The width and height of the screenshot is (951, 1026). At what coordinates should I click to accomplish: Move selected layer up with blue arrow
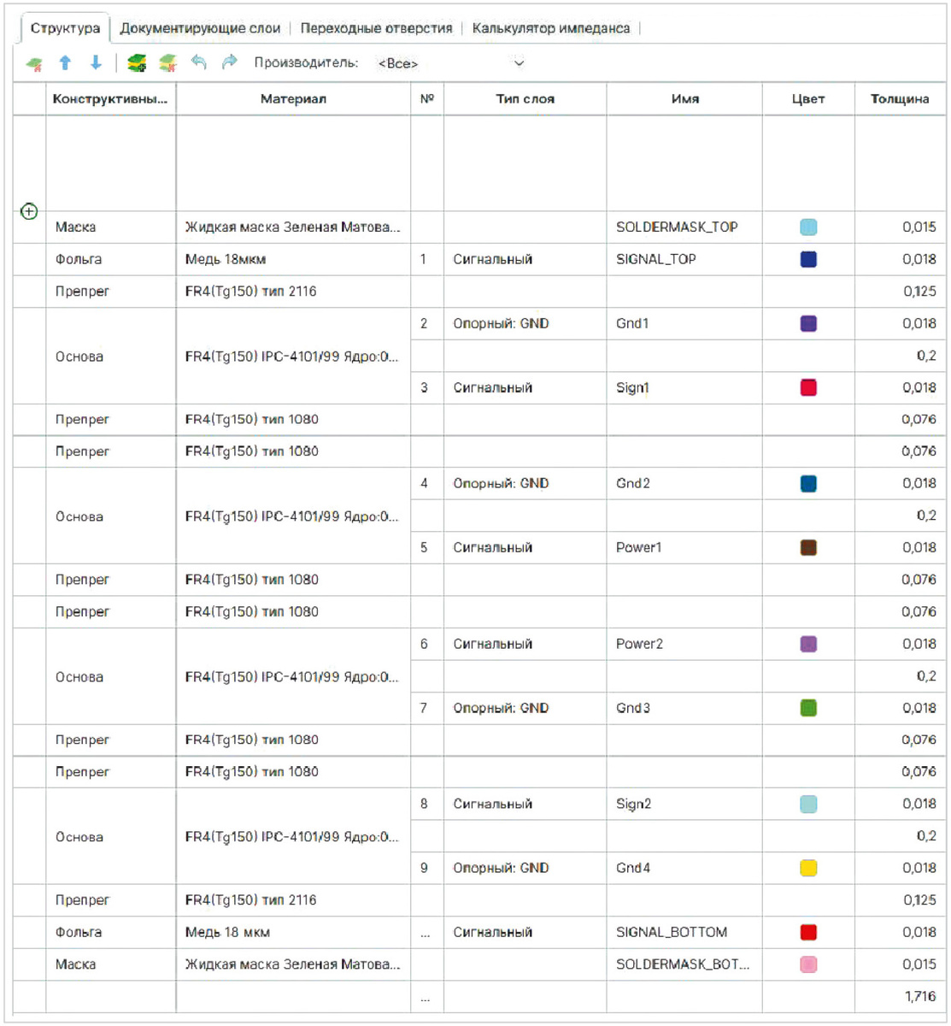(x=65, y=63)
